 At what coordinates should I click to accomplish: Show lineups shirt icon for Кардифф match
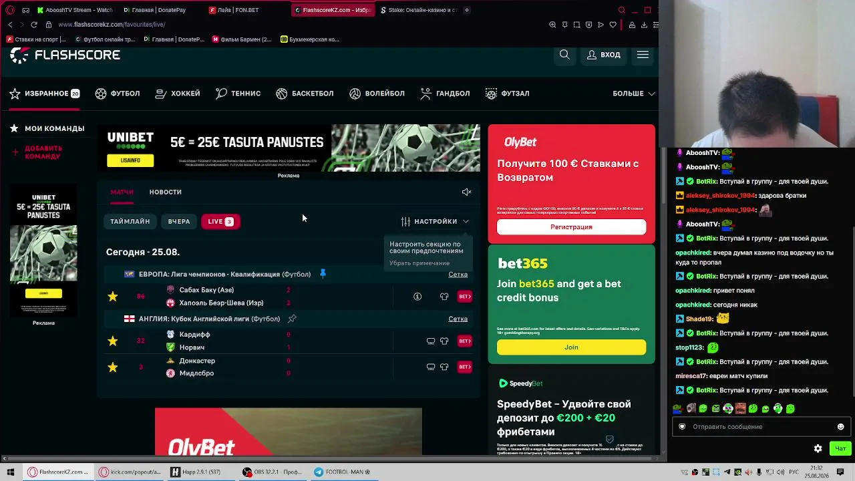pyautogui.click(x=444, y=341)
